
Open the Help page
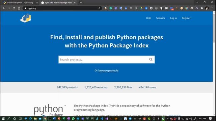(148, 18)
